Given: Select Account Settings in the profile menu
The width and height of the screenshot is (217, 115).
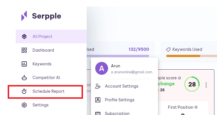Looking at the screenshot, I should coord(122,86).
